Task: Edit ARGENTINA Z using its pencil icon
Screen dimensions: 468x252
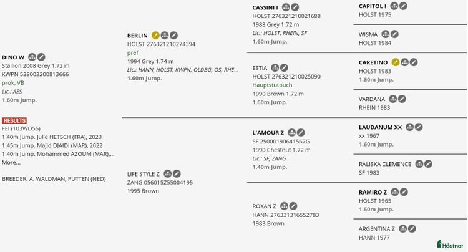Action: [x=412, y=229]
